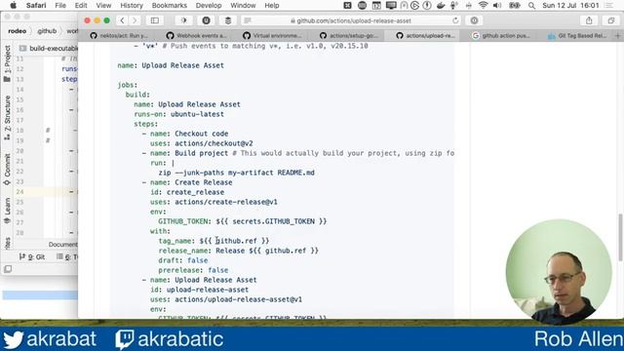Screen dimensions: 624x351
Task: Click the 'actions/checkout@v2' text
Action: pyautogui.click(x=214, y=143)
